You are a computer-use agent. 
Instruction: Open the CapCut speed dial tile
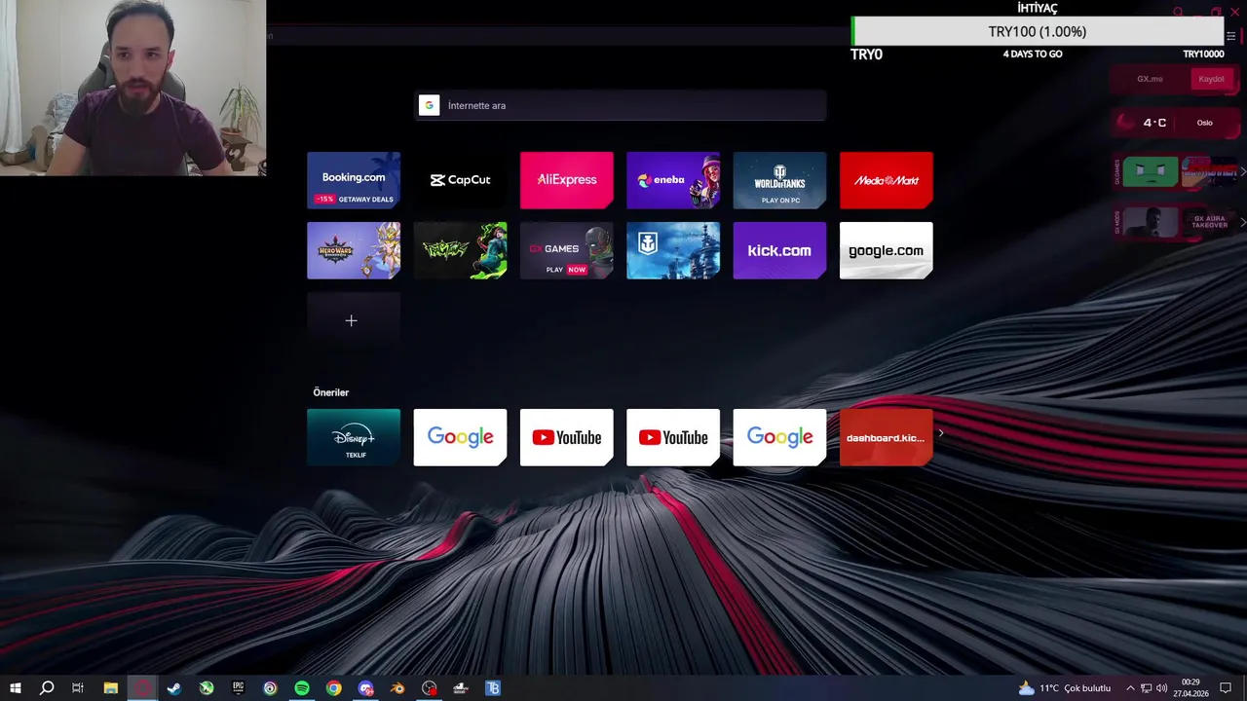pos(460,180)
